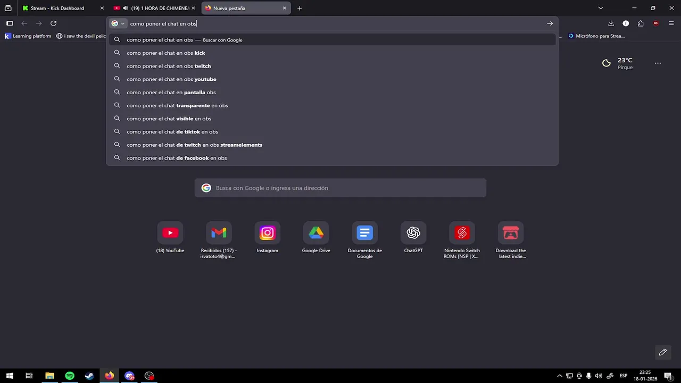Open the list all tabs chevron

pos(601,8)
